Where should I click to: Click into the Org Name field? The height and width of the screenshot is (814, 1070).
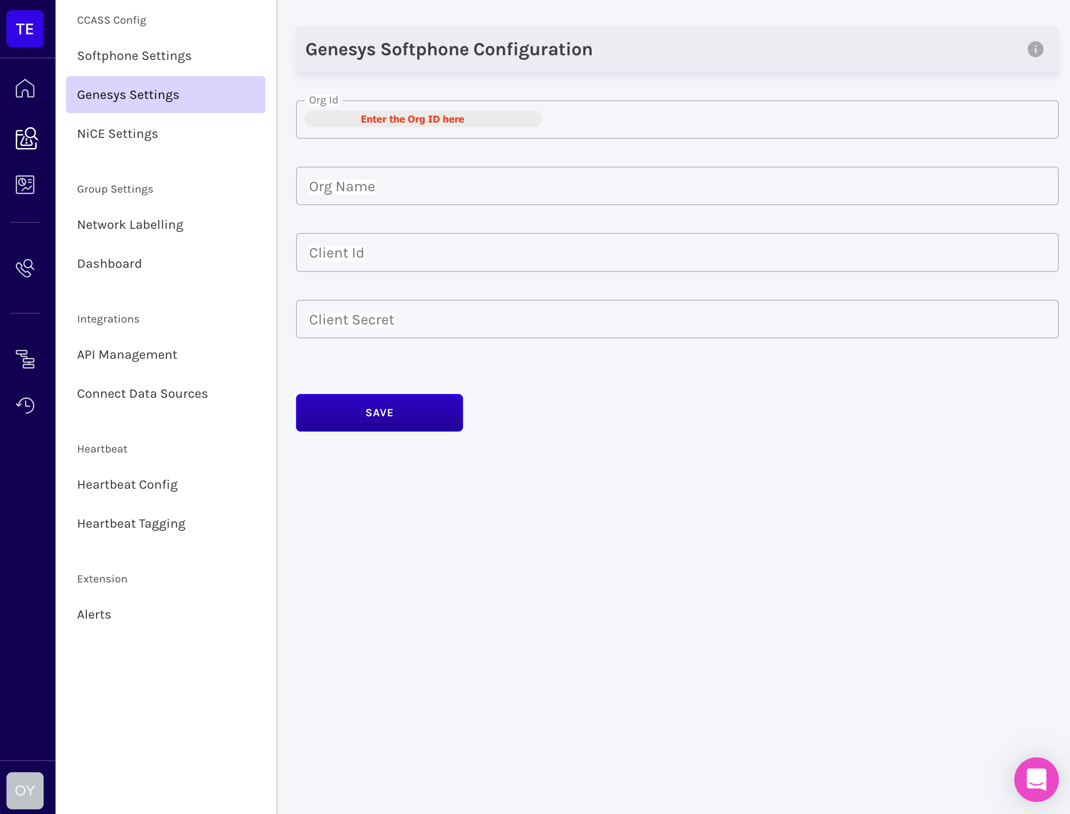(x=677, y=186)
